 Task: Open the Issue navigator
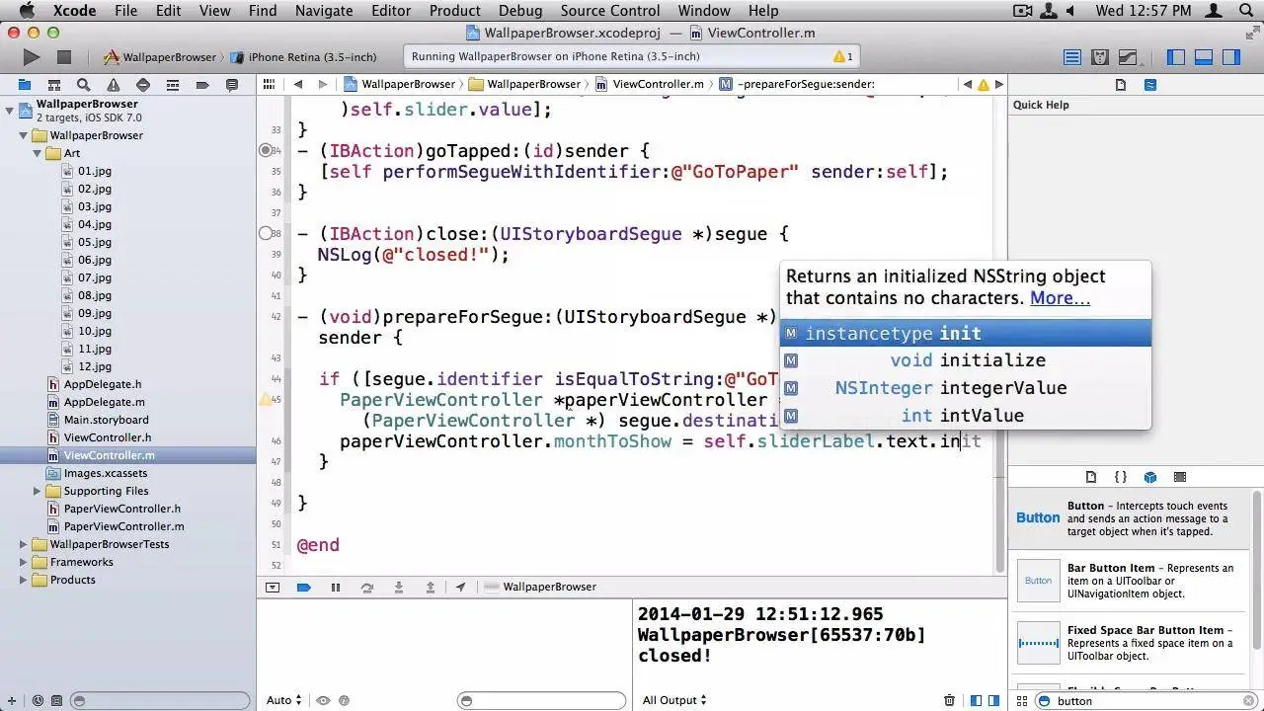tap(114, 85)
